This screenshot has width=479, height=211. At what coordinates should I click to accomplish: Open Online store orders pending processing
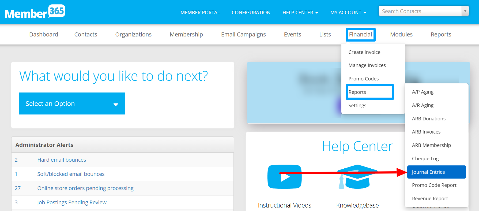tap(85, 188)
